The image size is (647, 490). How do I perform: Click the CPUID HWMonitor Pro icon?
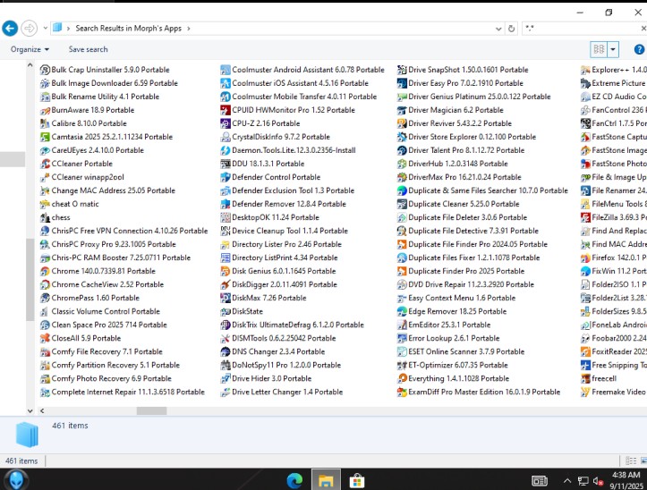(x=226, y=110)
